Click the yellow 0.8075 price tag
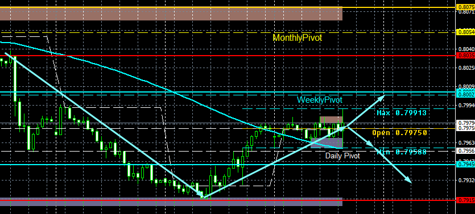Screen dimensions: 475x214 (x=465, y=7)
